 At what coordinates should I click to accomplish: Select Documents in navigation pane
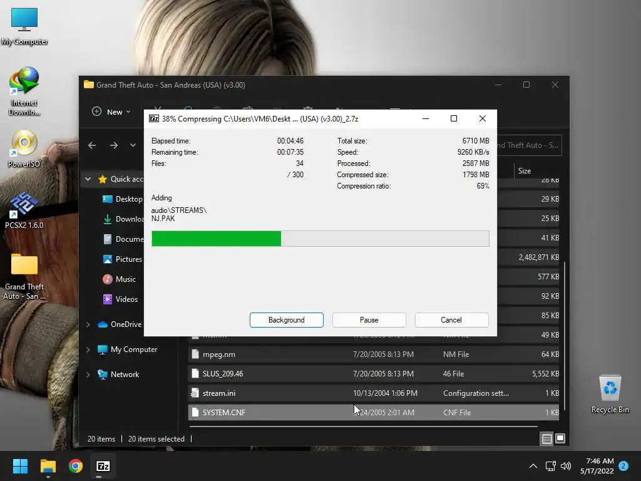pyautogui.click(x=123, y=239)
